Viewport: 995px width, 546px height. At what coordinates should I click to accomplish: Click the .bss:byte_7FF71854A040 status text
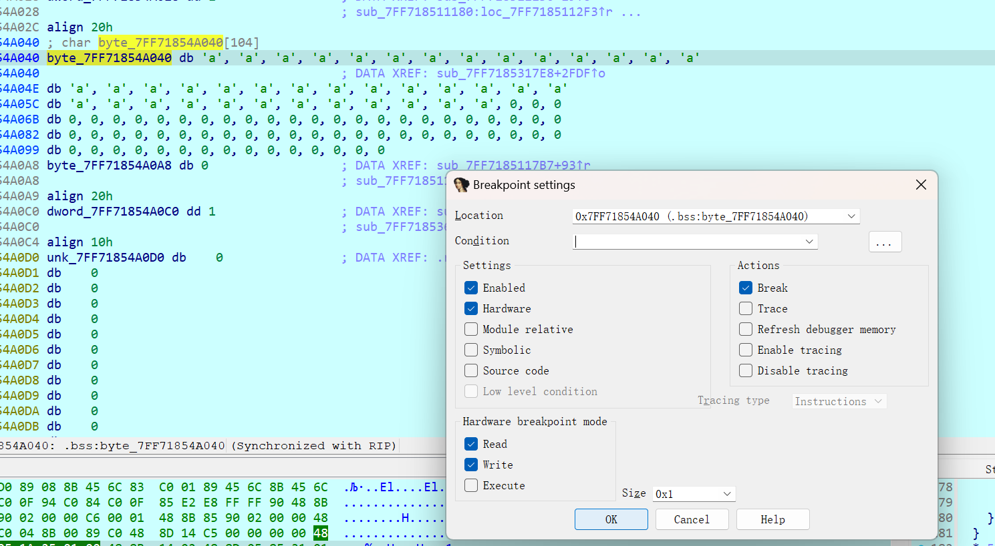click(x=145, y=446)
